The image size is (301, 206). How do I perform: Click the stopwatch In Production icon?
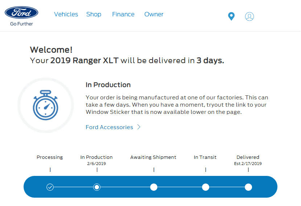45,105
